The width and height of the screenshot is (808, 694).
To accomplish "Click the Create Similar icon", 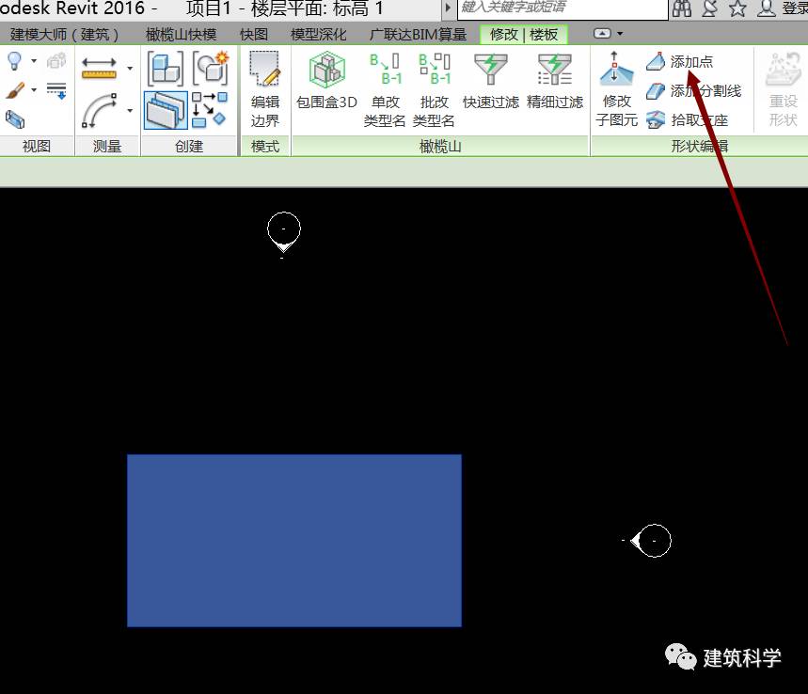I will (x=209, y=110).
